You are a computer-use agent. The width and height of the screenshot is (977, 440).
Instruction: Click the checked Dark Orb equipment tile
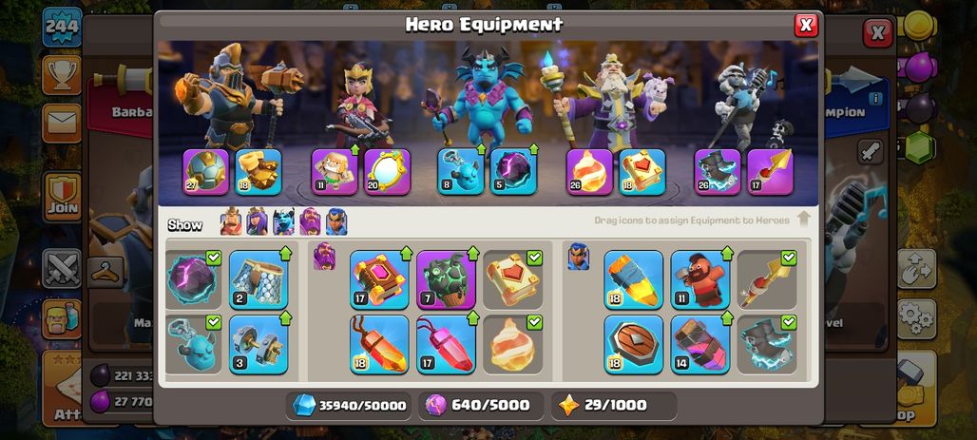pos(193,279)
